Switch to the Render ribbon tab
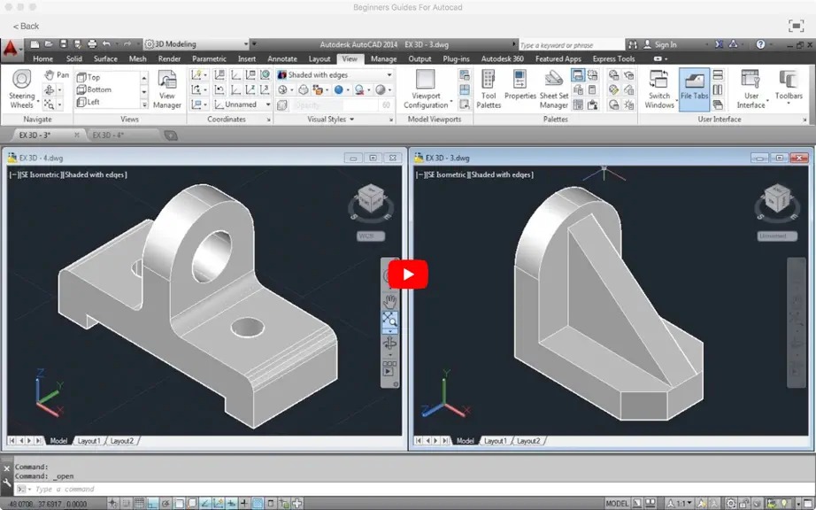Image resolution: width=816 pixels, height=510 pixels. (x=169, y=58)
